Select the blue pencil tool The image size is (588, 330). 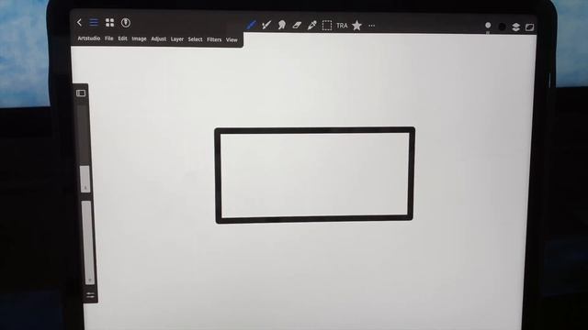[251, 25]
